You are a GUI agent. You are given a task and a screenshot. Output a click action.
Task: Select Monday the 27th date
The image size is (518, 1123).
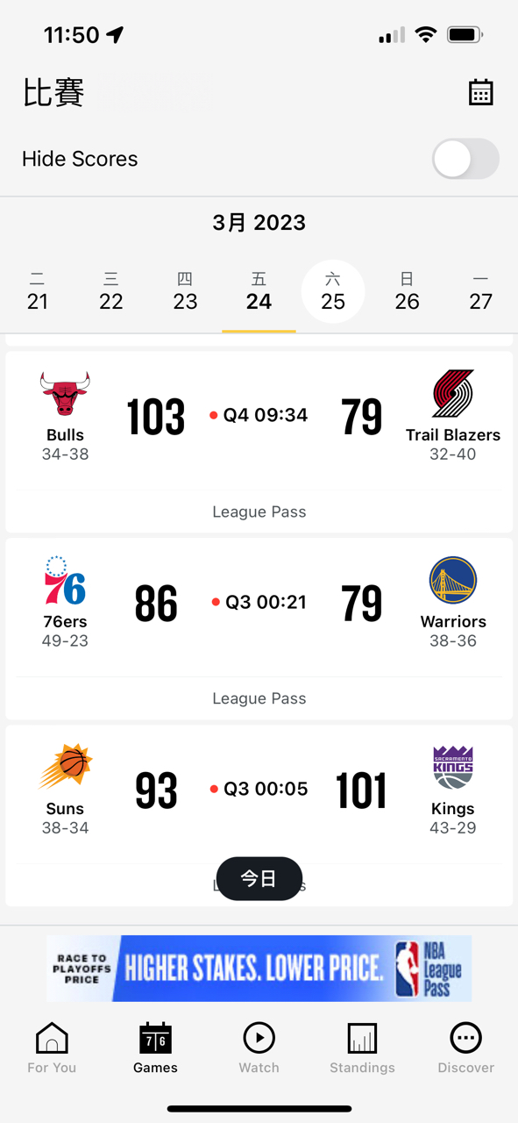click(x=480, y=291)
